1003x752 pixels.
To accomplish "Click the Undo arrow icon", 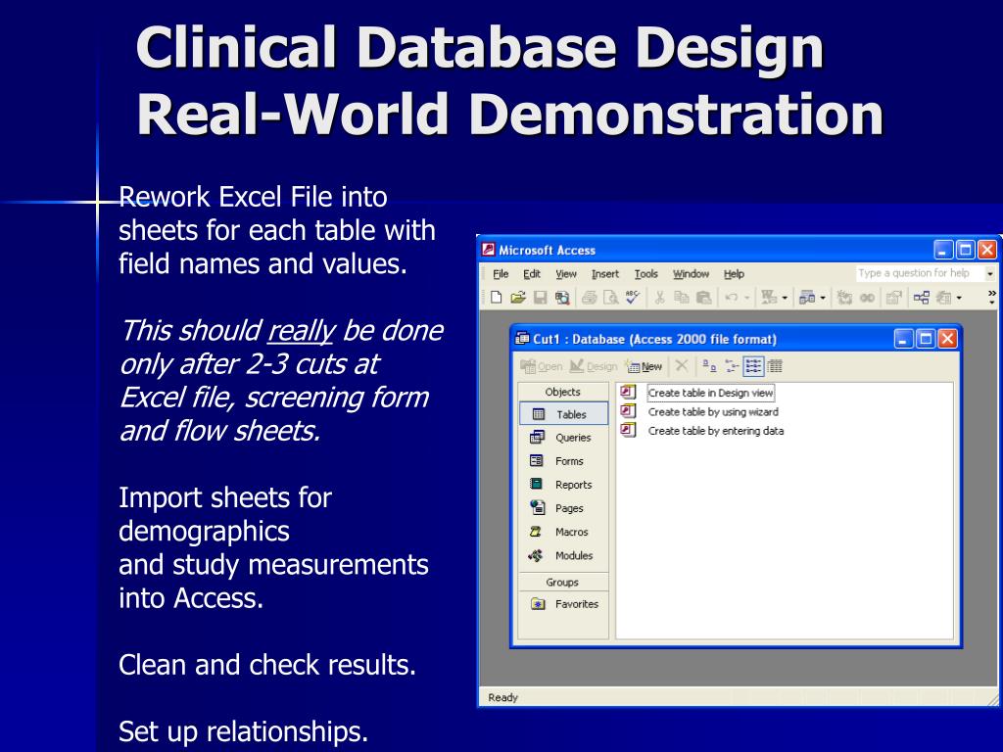I will coord(731,298).
